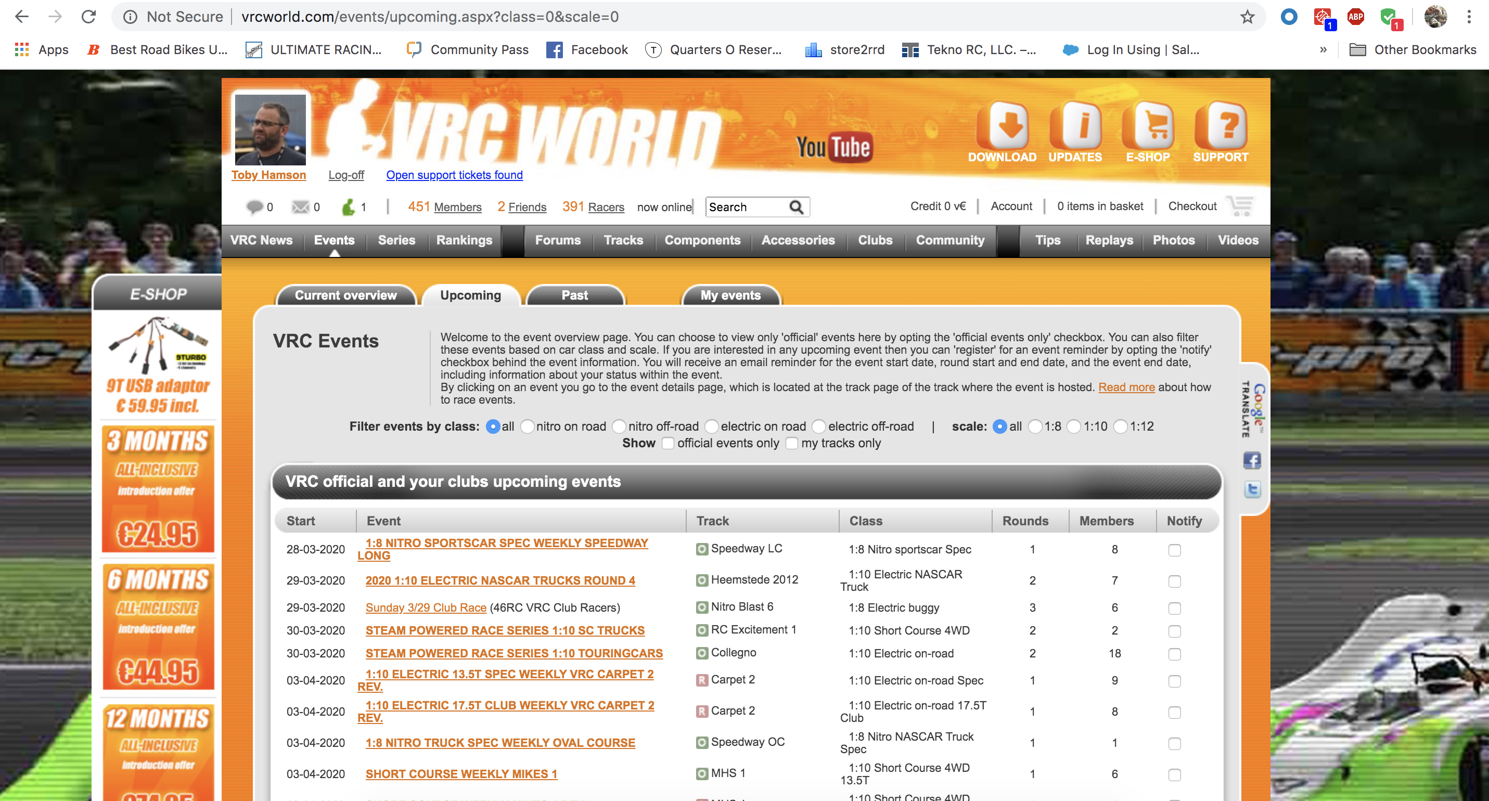Screen dimensions: 1489x801
Task: Click the speech bubble comments icon
Action: [x=254, y=206]
